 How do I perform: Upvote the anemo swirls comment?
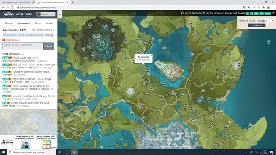(x=6, y=65)
